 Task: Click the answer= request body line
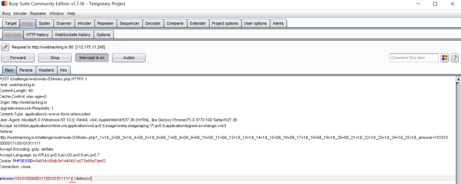(x=46, y=178)
